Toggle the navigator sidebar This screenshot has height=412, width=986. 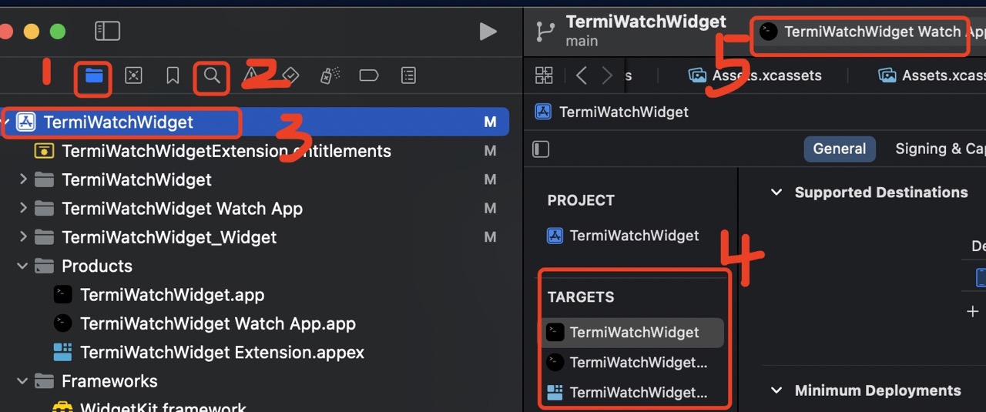[x=107, y=31]
